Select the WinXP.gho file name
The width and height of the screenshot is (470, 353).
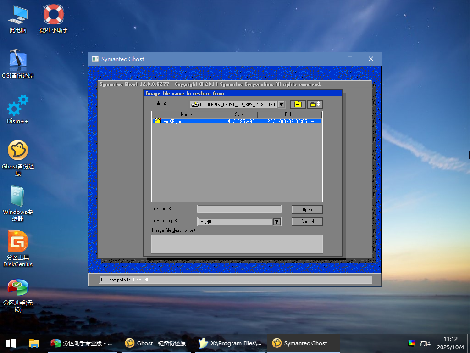(x=173, y=121)
